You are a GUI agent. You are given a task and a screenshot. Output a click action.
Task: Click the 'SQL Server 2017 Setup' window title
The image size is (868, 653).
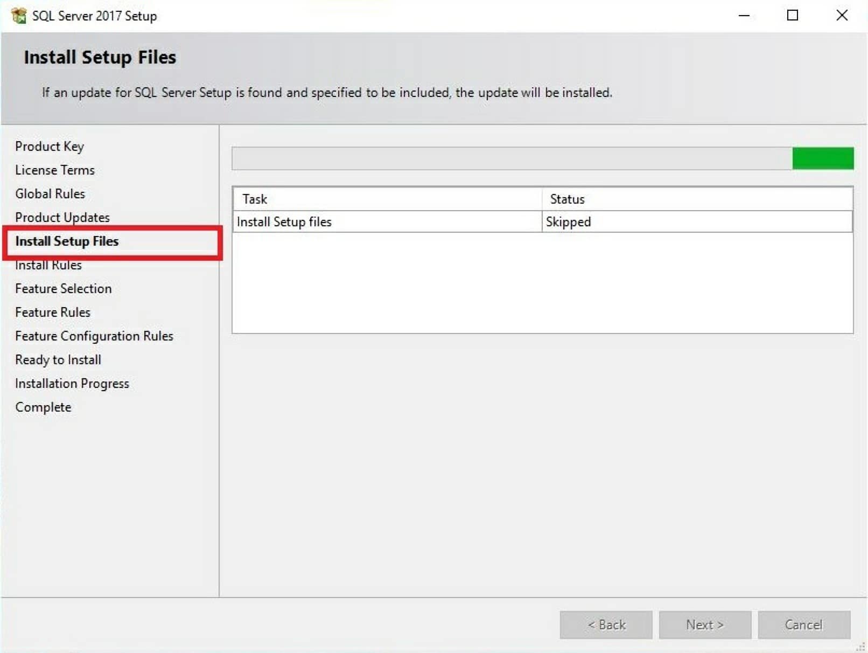pyautogui.click(x=94, y=16)
